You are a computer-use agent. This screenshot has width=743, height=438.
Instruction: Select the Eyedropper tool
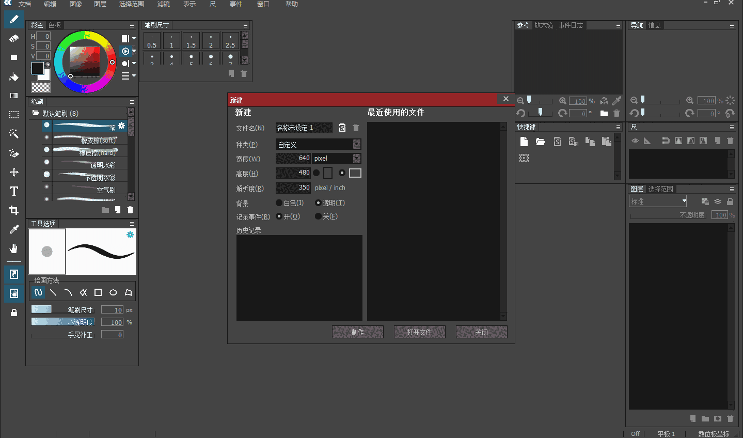point(13,229)
